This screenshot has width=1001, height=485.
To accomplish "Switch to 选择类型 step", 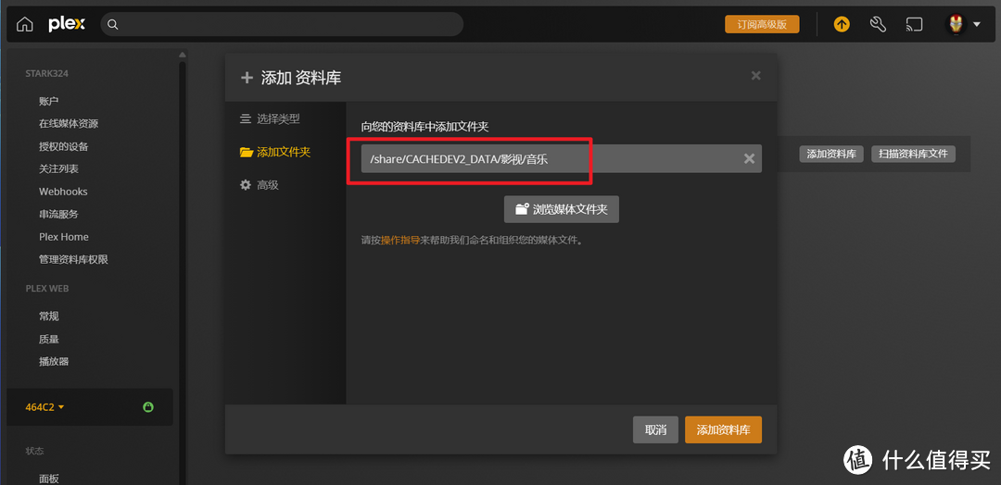I will pyautogui.click(x=270, y=118).
